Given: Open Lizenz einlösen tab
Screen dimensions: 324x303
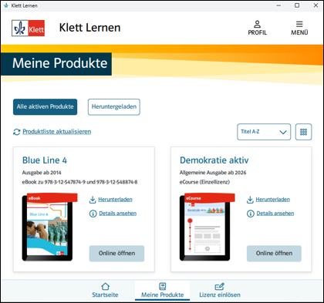Looking at the screenshot, I should [x=220, y=291].
